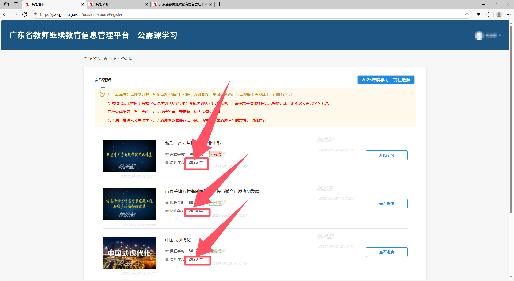Open the 百县千镇万村高质量发展工程 course thumbnail

[x=129, y=204]
